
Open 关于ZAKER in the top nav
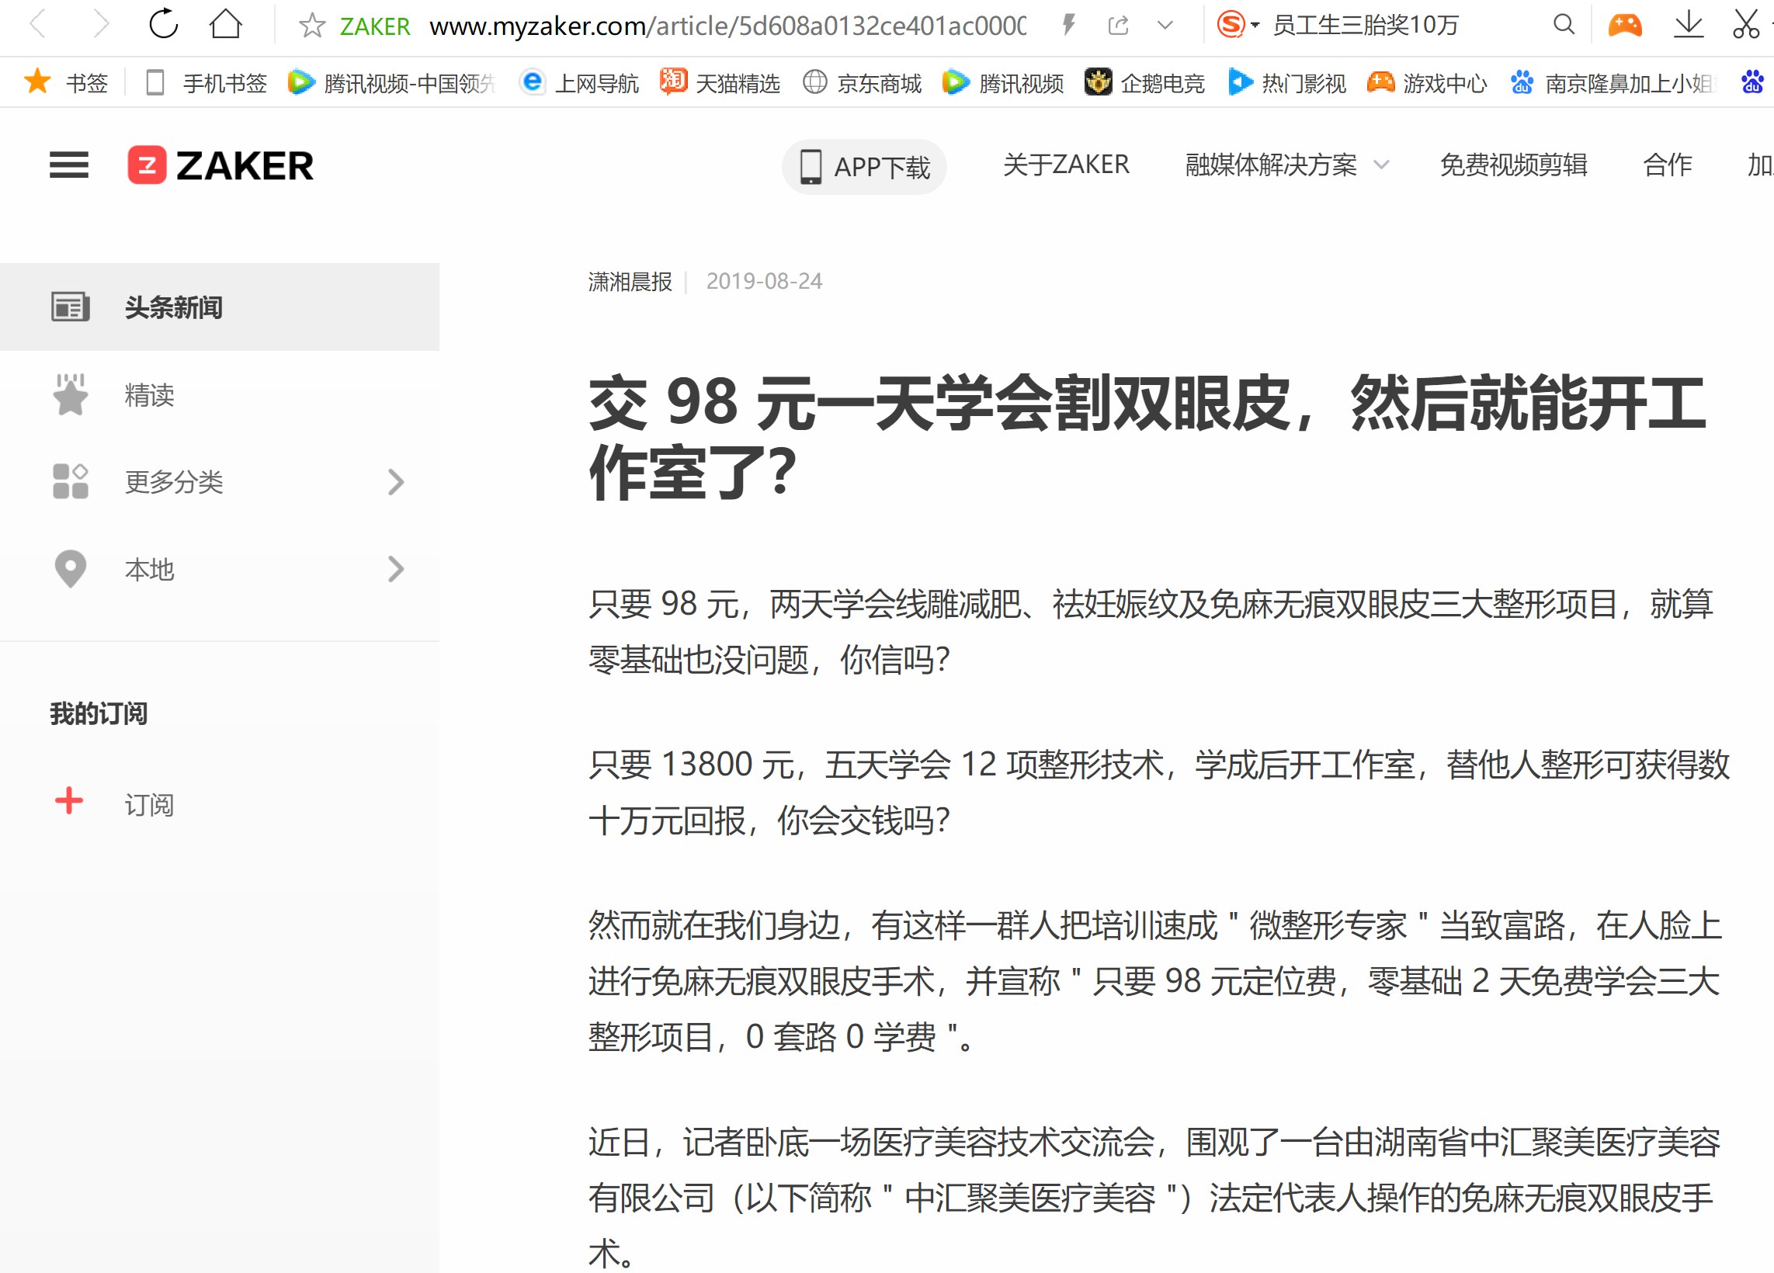click(x=1066, y=165)
